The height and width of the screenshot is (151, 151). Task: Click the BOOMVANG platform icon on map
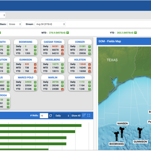click(x=116, y=136)
